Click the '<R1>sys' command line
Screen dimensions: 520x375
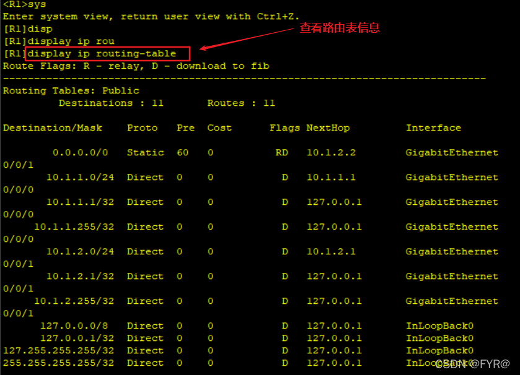pyautogui.click(x=25, y=4)
